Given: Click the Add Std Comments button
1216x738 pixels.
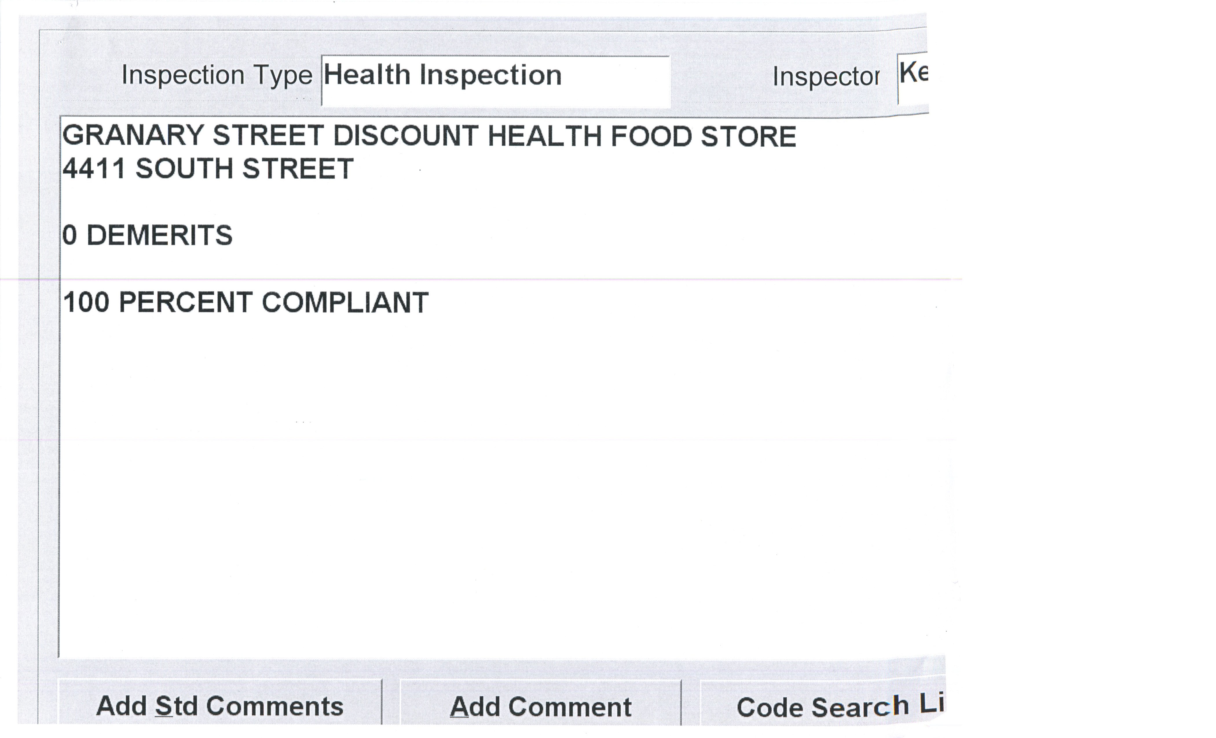Looking at the screenshot, I should 220,706.
